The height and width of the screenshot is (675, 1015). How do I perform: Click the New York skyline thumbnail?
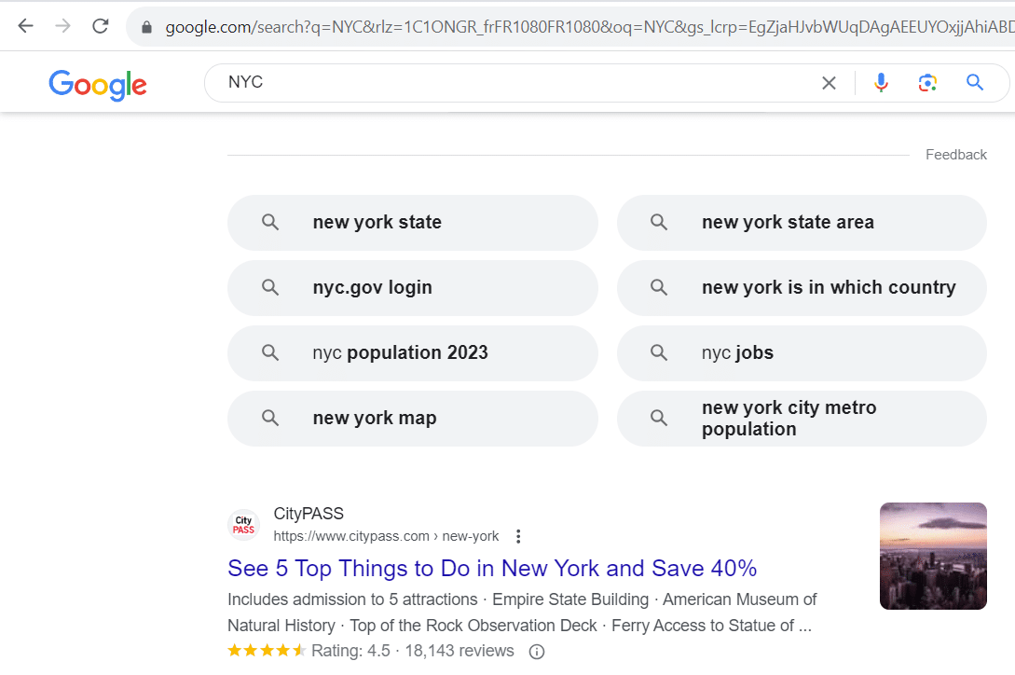coord(933,556)
